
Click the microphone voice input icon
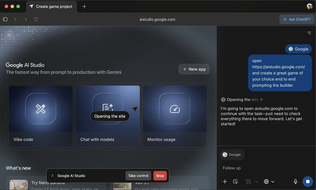[x=295, y=181]
